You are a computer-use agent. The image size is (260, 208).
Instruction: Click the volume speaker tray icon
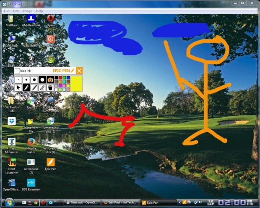click(200, 202)
